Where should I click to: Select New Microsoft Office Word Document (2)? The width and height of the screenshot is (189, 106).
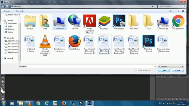[x=89, y=45]
